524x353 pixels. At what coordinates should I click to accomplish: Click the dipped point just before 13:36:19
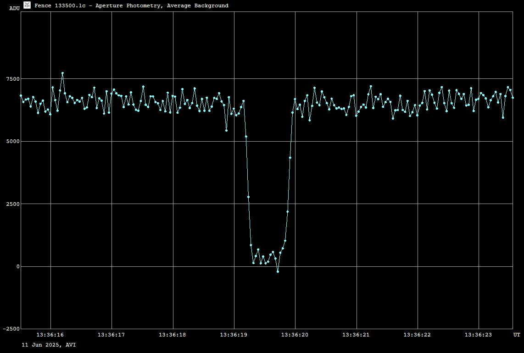click(x=226, y=131)
